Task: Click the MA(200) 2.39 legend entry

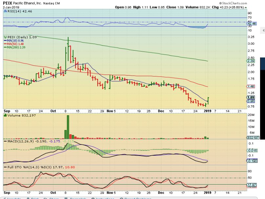Action: tap(15, 47)
